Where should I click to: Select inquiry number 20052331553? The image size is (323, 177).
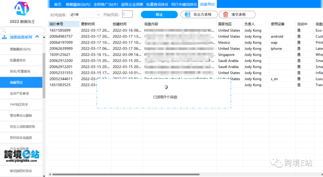tap(61, 73)
